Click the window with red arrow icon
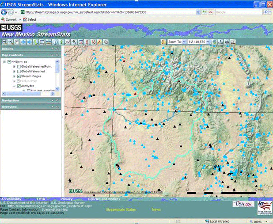273x224 pixels. click(80, 42)
